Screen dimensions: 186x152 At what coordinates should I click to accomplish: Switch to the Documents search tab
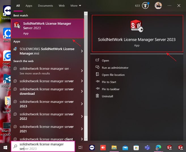[x=45, y=6]
